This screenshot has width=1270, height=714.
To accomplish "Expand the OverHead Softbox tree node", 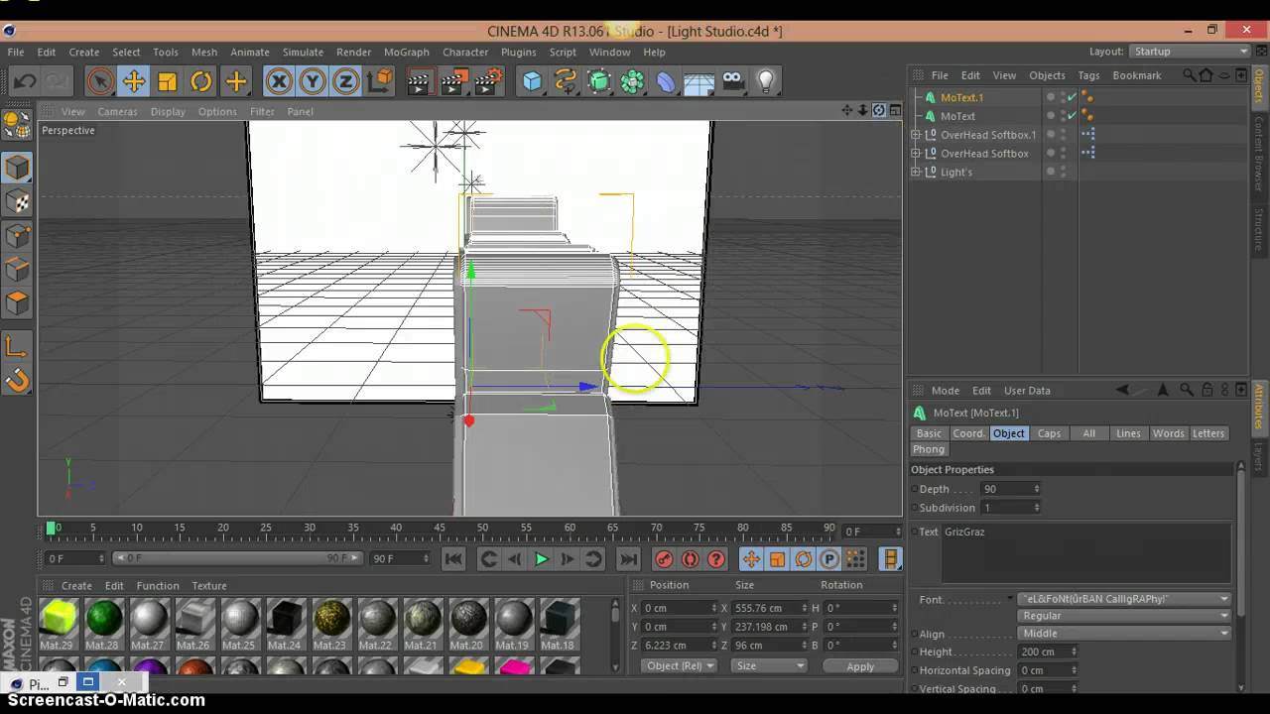I will 916,154.
